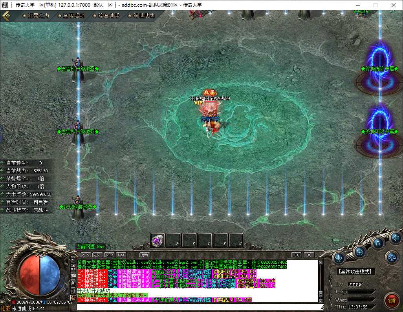Image resolution: width=403 pixels, height=312 pixels.
Task: Close chat panel with X button
Action: pos(309,255)
